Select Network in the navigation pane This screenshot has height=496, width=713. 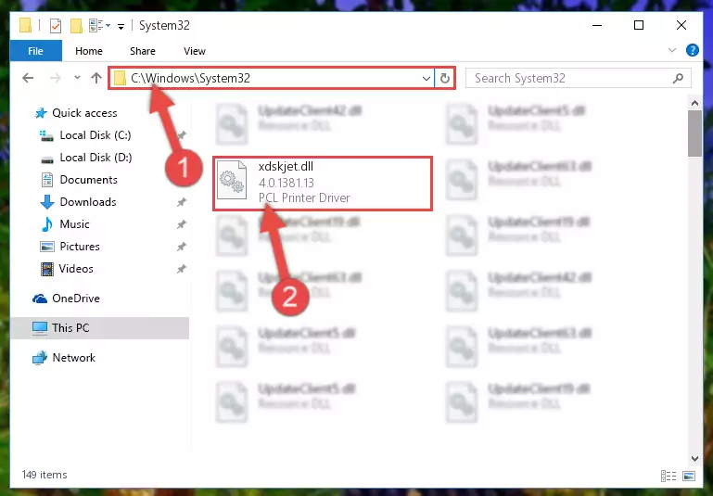[x=64, y=358]
